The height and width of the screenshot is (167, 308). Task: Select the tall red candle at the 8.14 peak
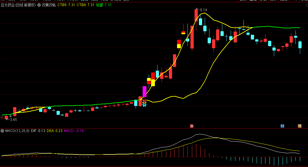pos(196,15)
